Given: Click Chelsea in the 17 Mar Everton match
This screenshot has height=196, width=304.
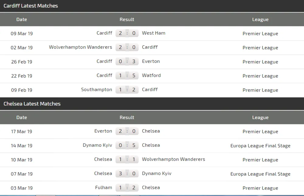Looking at the screenshot, I should pos(151,131).
